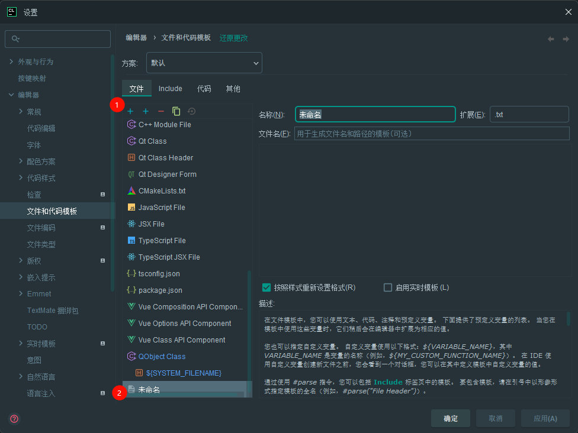Viewport: 578px width, 433px height.
Task: Focus the 名称 input field
Action: (375, 115)
